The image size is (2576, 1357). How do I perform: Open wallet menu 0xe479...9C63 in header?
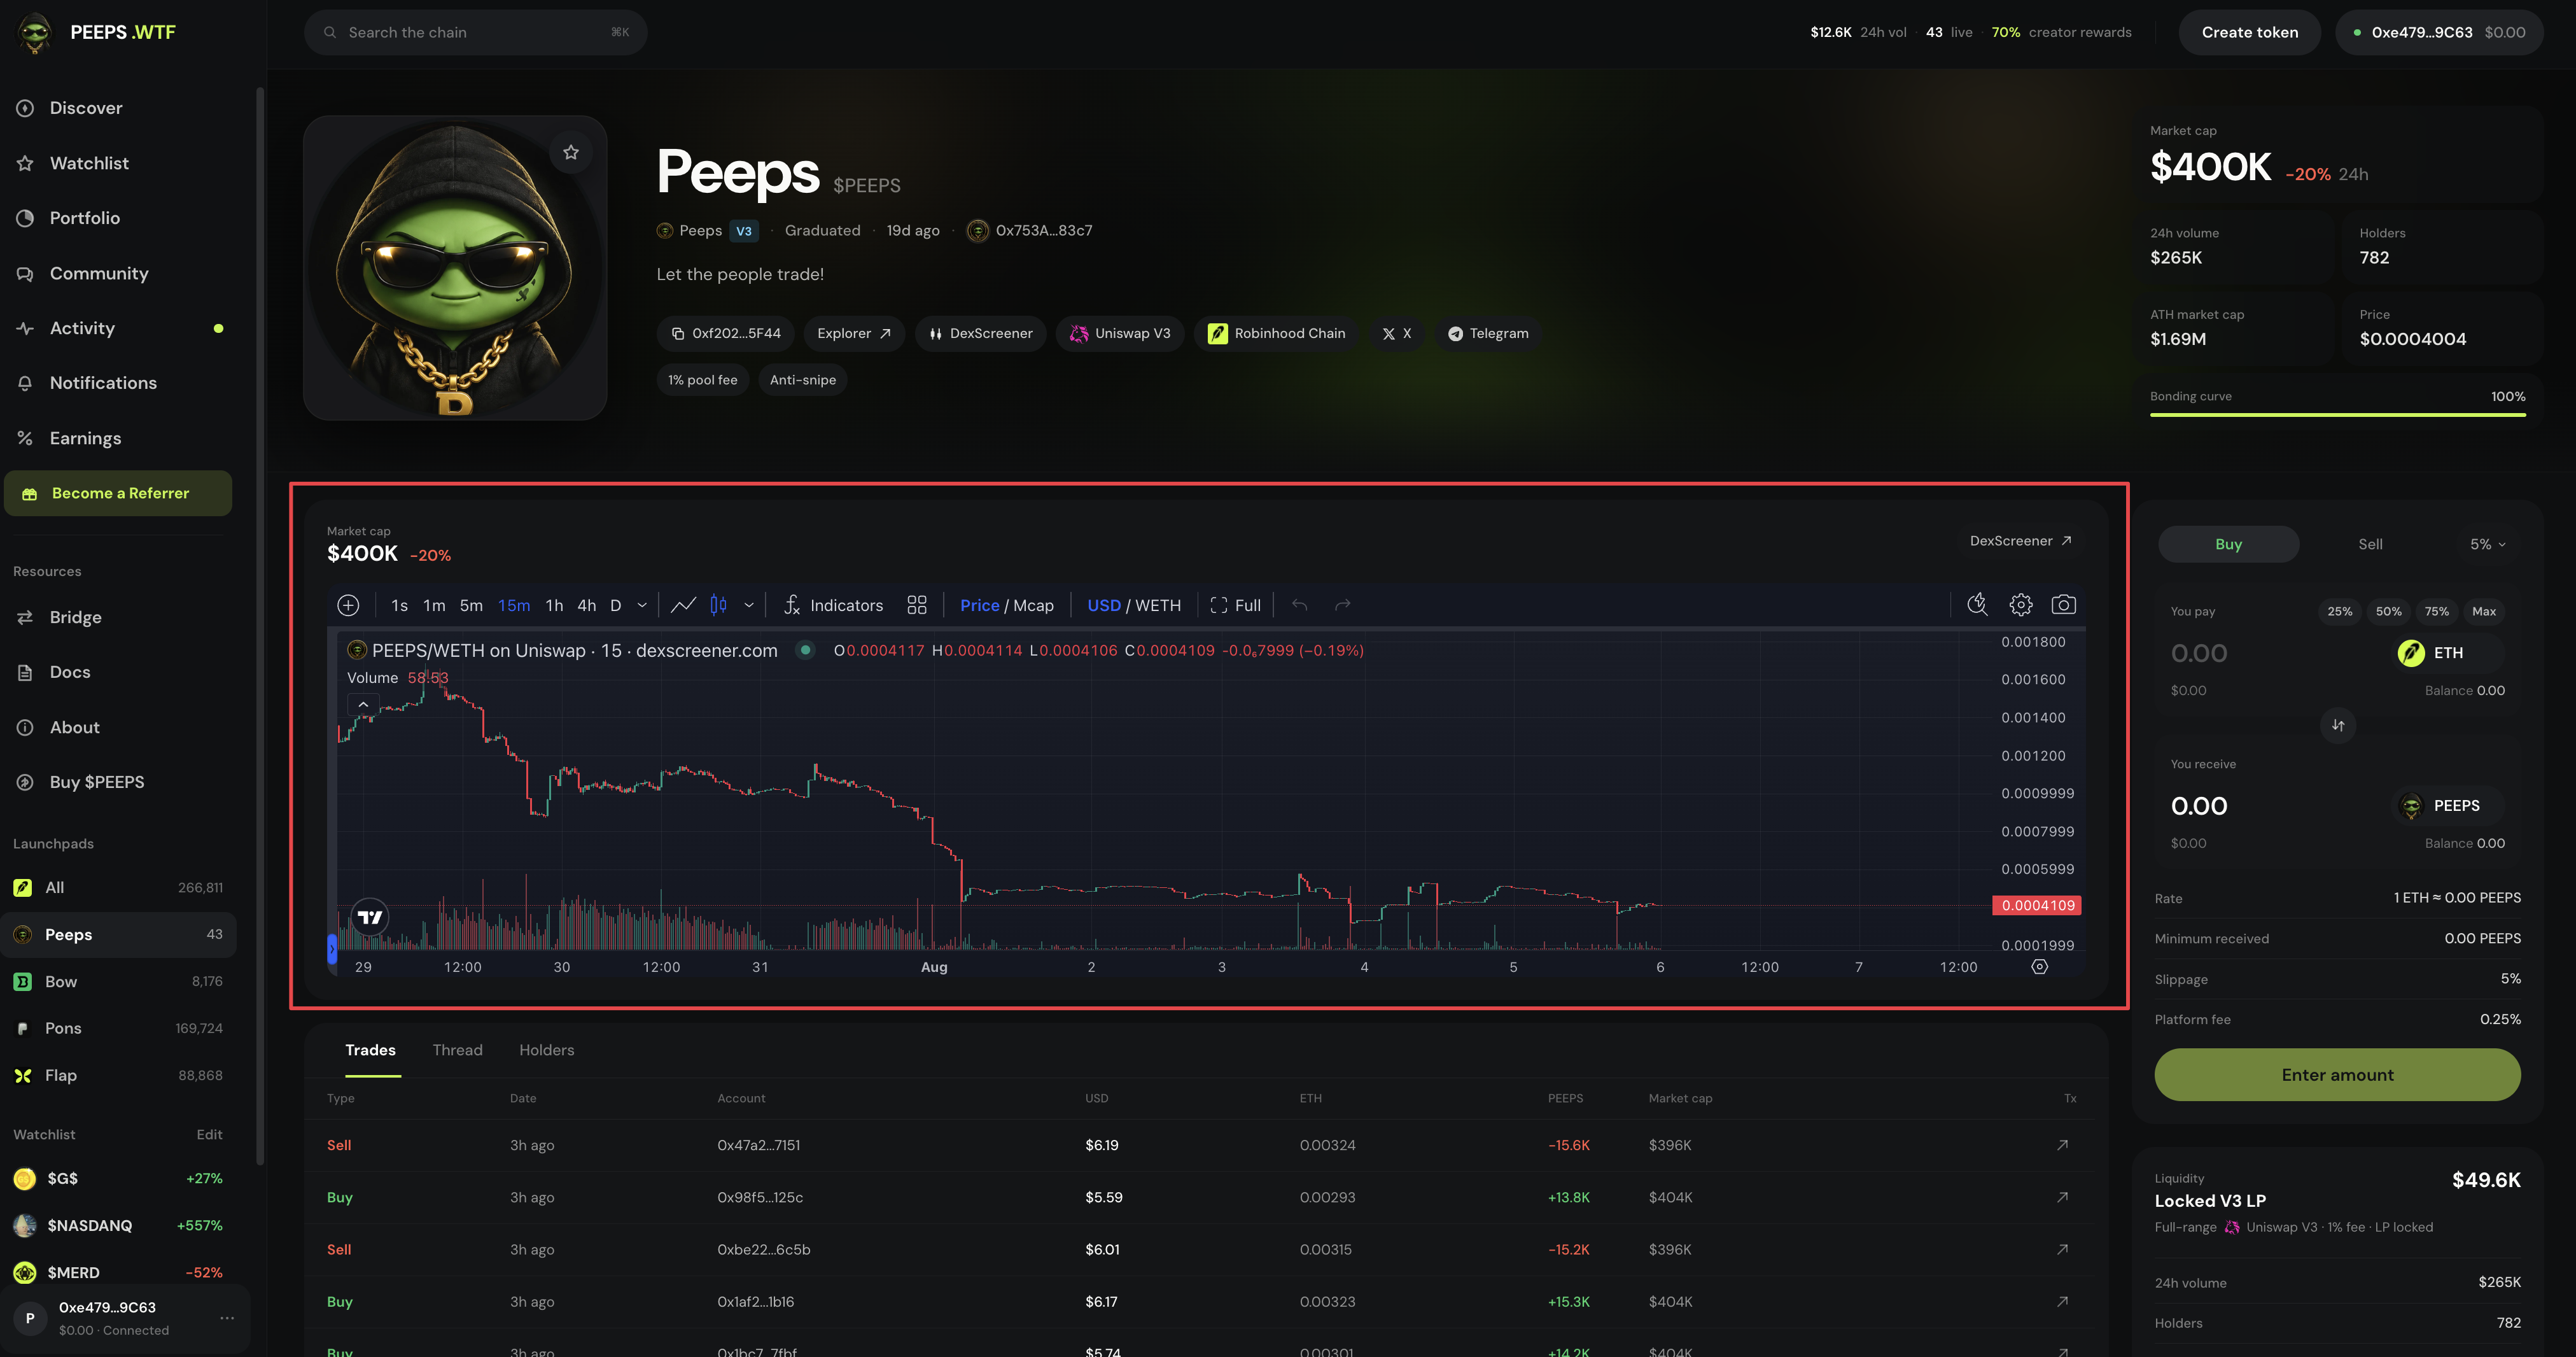[x=2439, y=32]
